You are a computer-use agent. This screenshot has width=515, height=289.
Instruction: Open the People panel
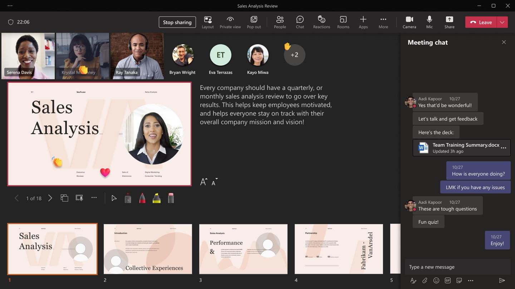280,22
